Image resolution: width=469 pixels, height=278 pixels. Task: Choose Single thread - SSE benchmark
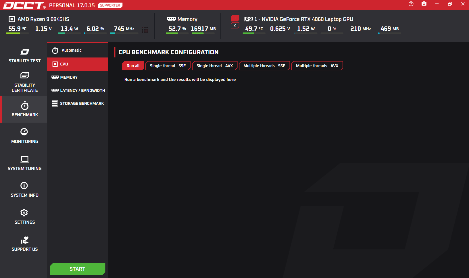[x=168, y=66]
